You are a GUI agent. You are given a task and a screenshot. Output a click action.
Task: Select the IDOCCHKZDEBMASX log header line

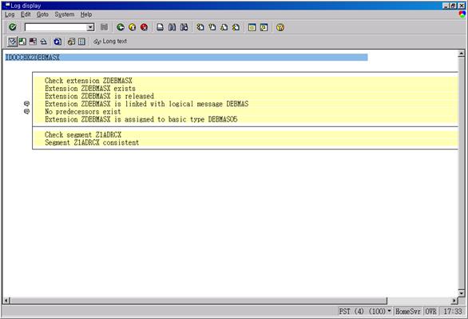[x=186, y=58]
